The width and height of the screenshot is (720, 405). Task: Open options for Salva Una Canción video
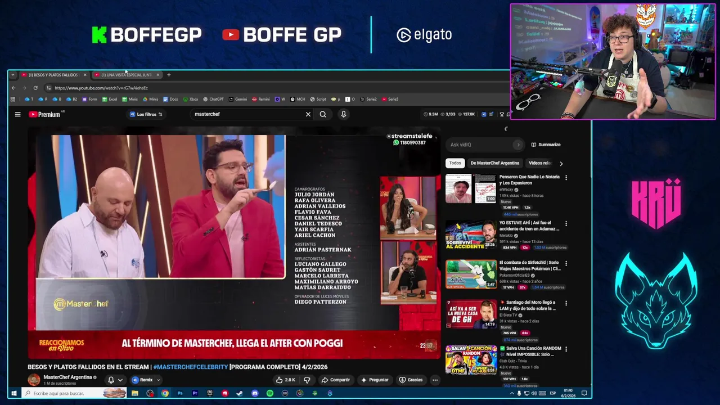pyautogui.click(x=566, y=349)
